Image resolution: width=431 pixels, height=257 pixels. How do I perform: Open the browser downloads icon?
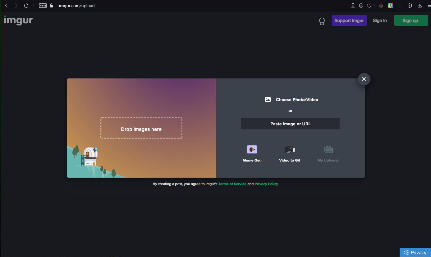420,6
